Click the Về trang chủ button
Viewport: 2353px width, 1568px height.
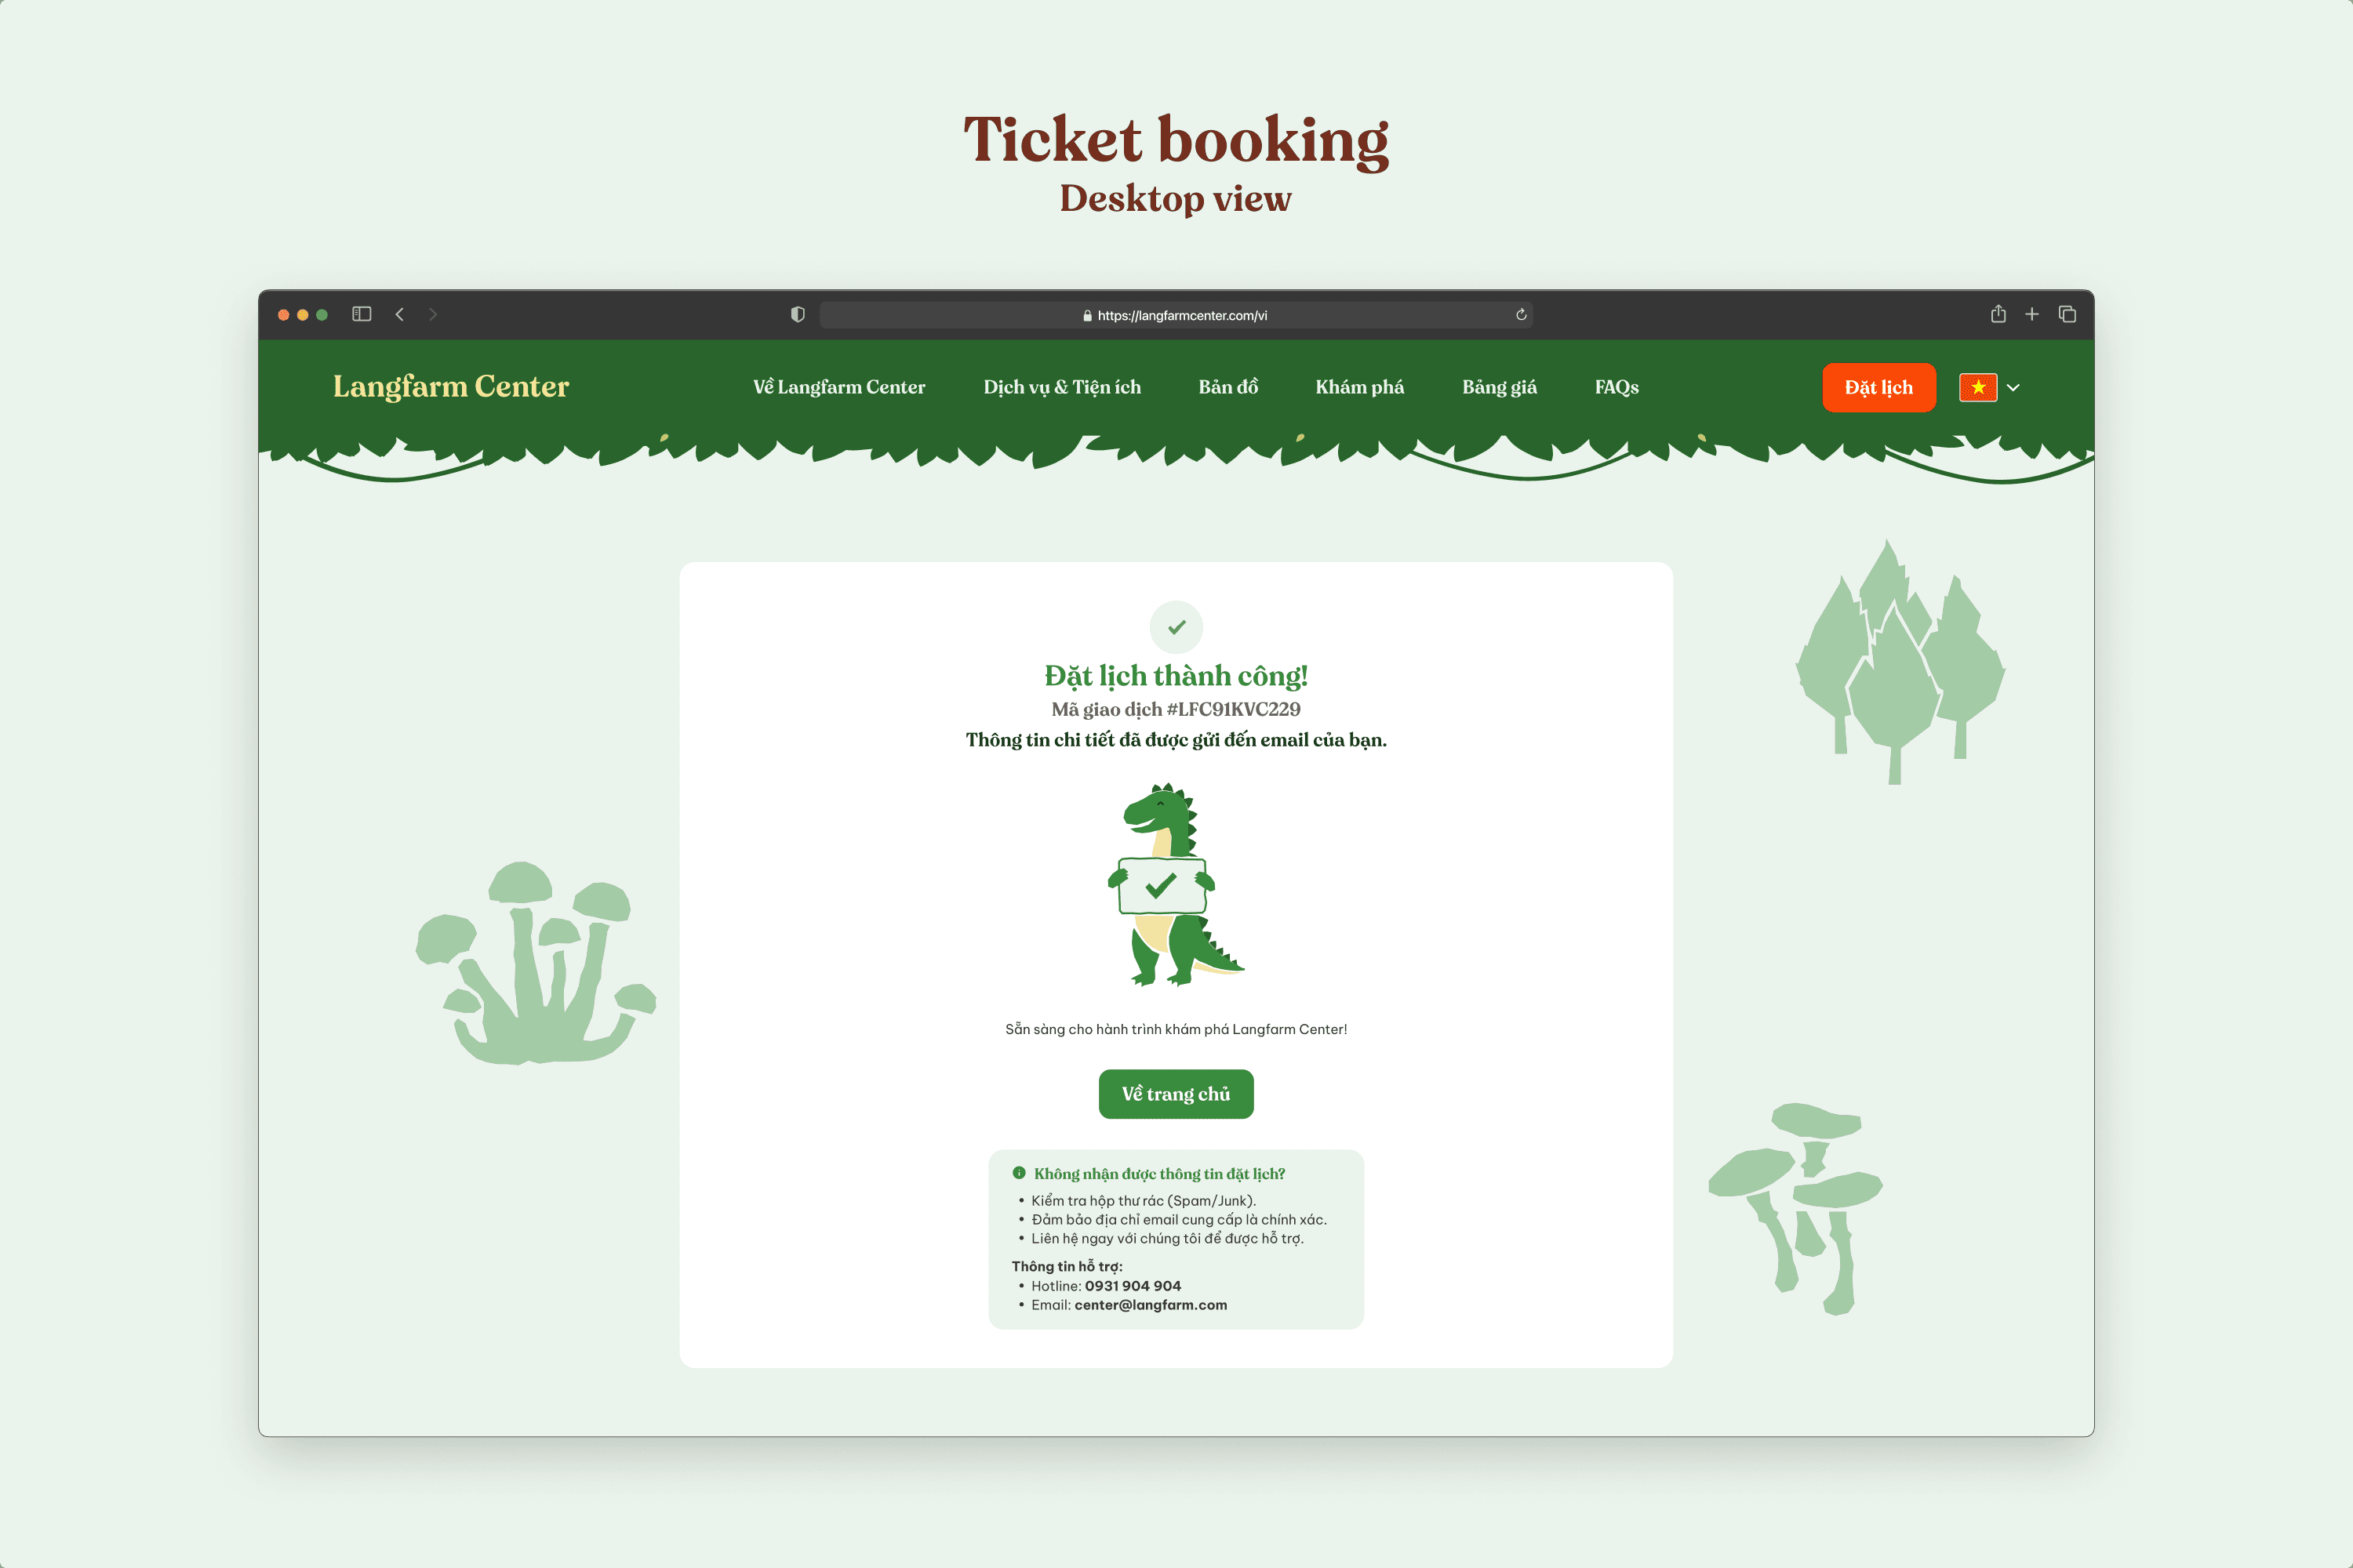[1176, 1094]
